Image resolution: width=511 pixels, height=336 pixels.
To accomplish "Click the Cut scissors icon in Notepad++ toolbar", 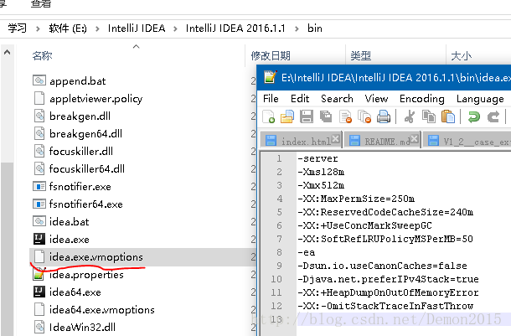I will point(410,116).
